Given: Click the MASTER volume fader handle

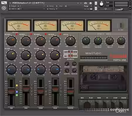Looking at the screenshot, I should click(70, 91).
